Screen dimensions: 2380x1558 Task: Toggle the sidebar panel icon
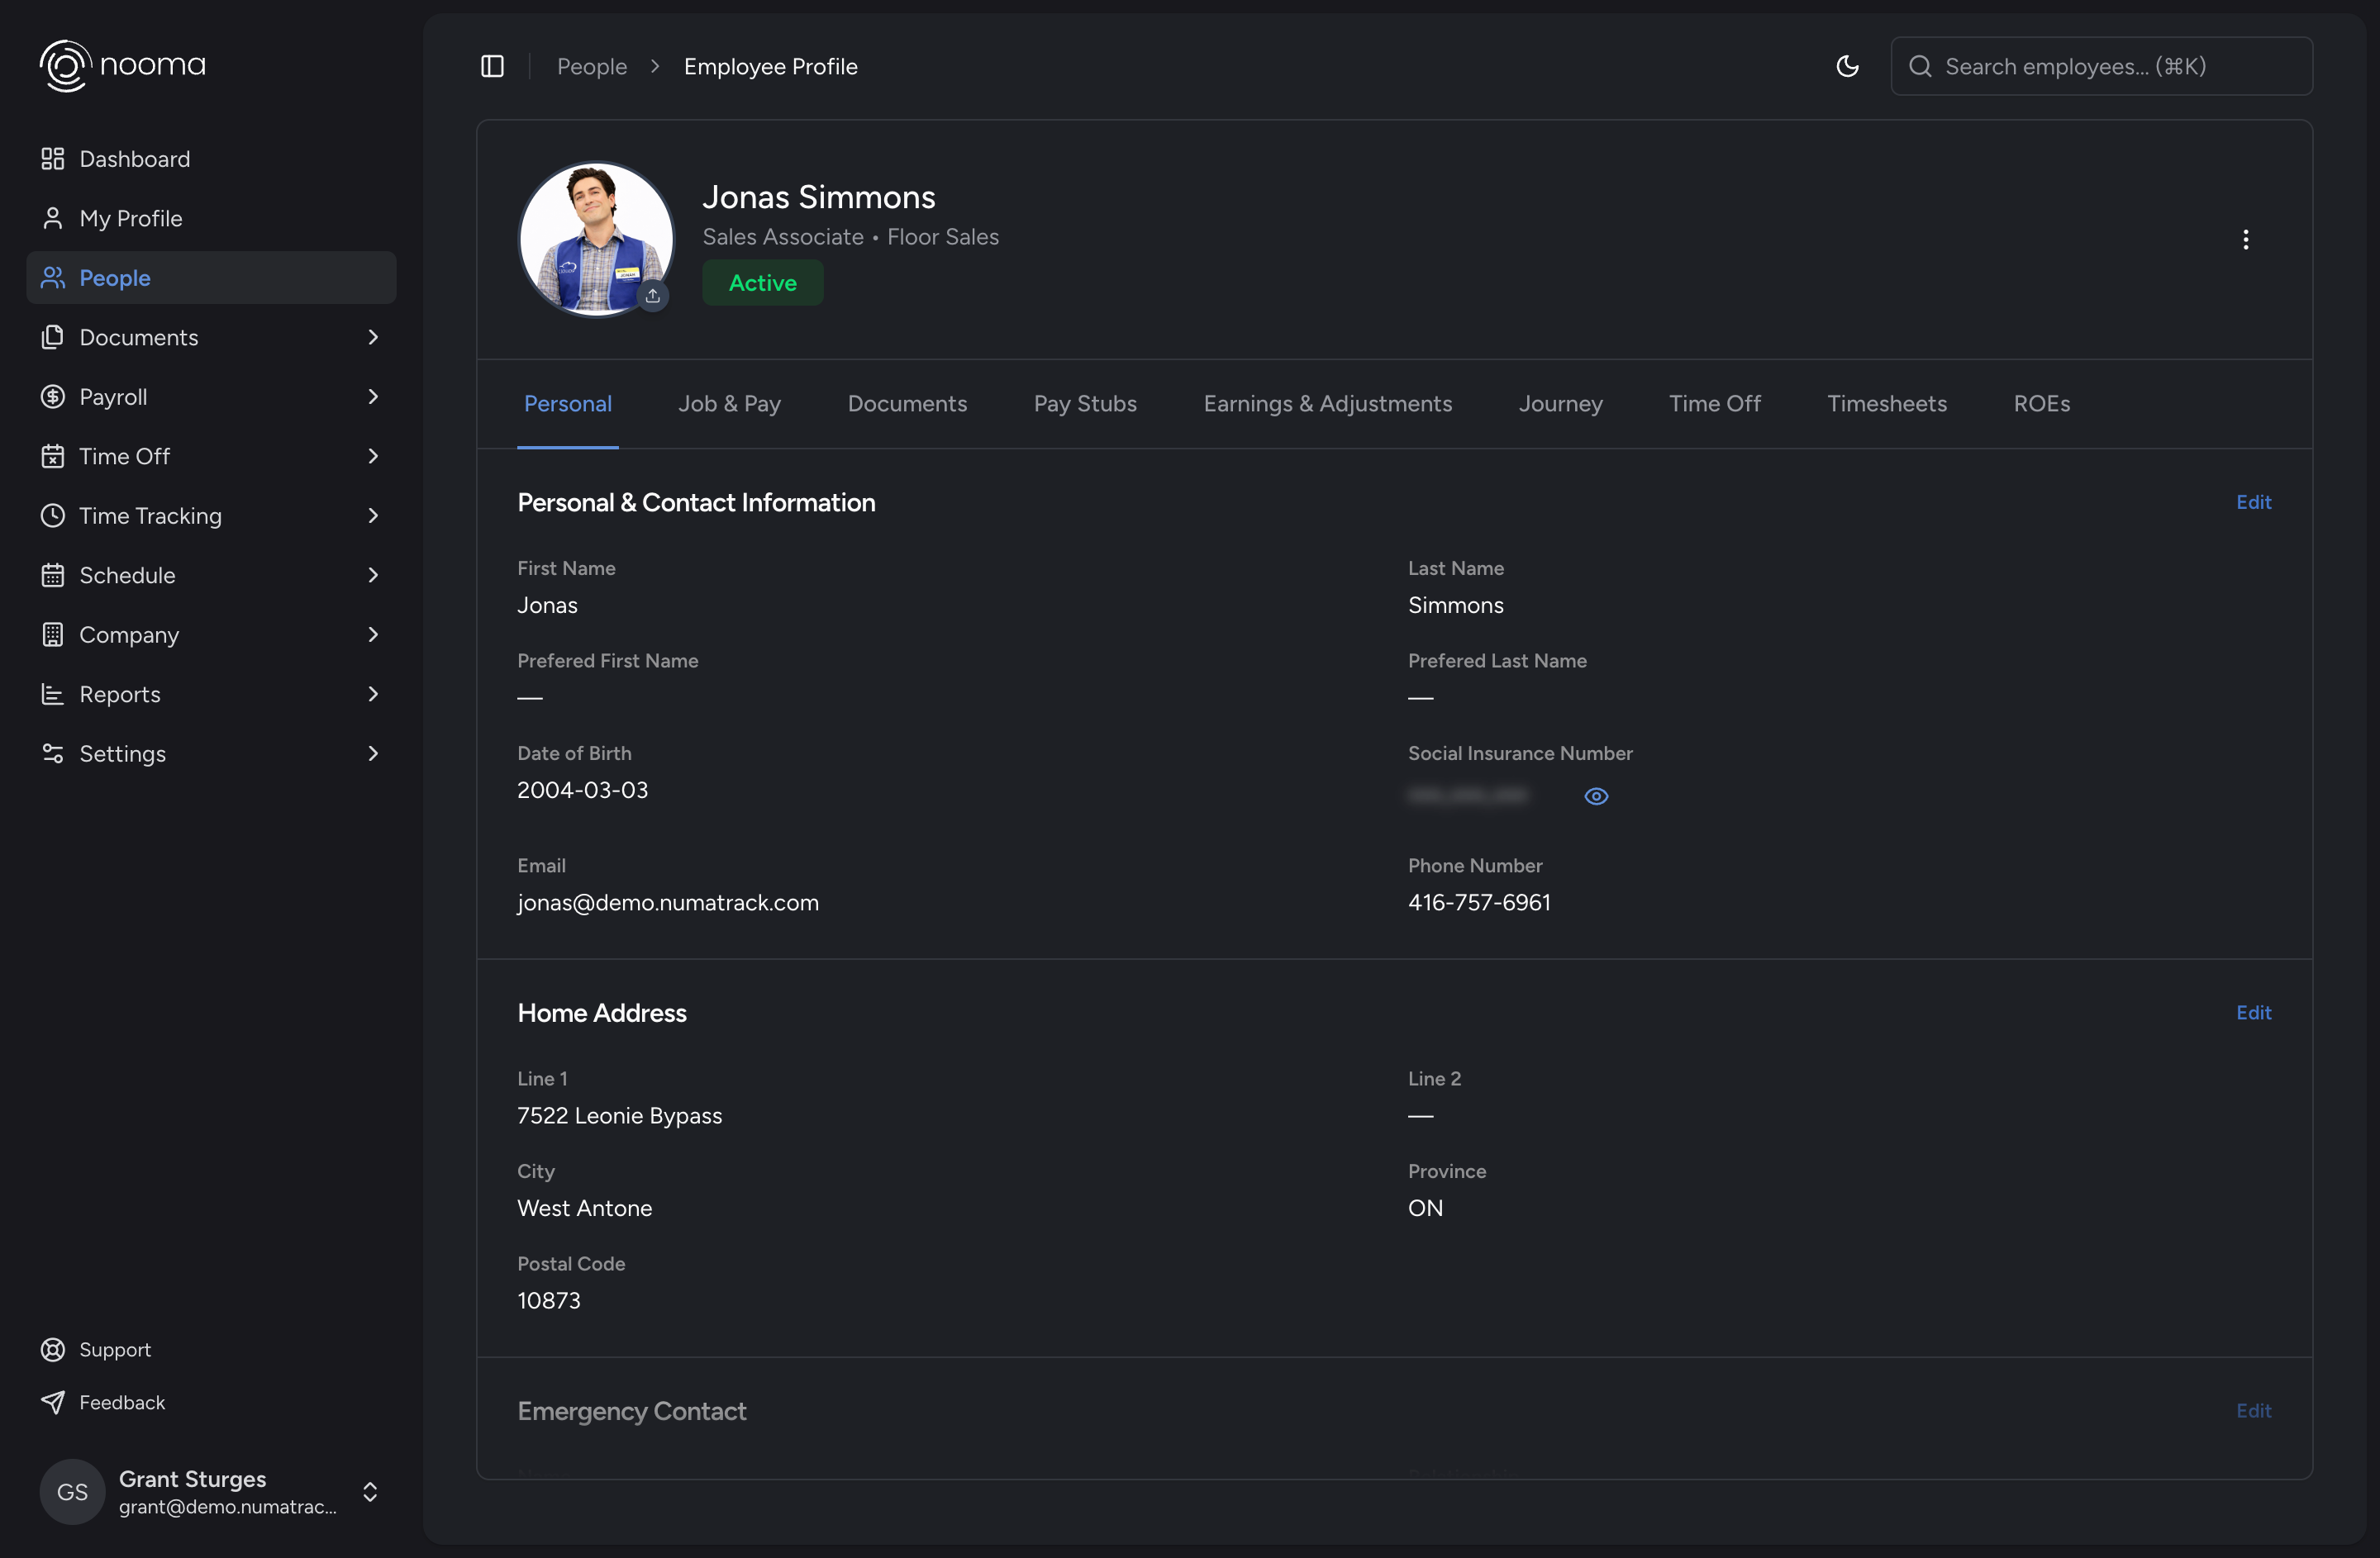(492, 66)
